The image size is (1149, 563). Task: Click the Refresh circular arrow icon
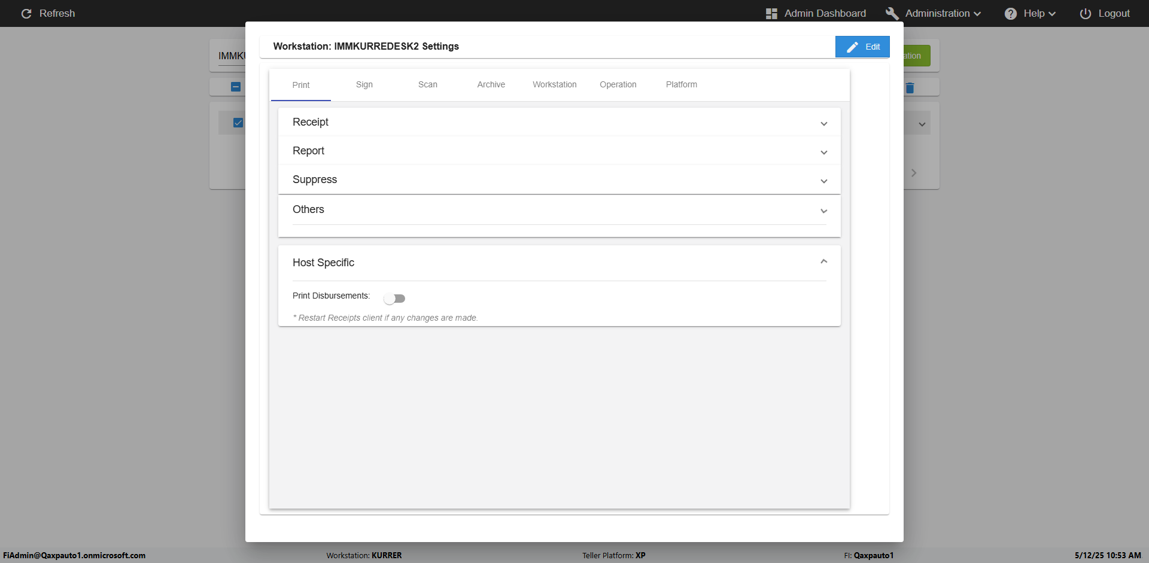[x=26, y=13]
